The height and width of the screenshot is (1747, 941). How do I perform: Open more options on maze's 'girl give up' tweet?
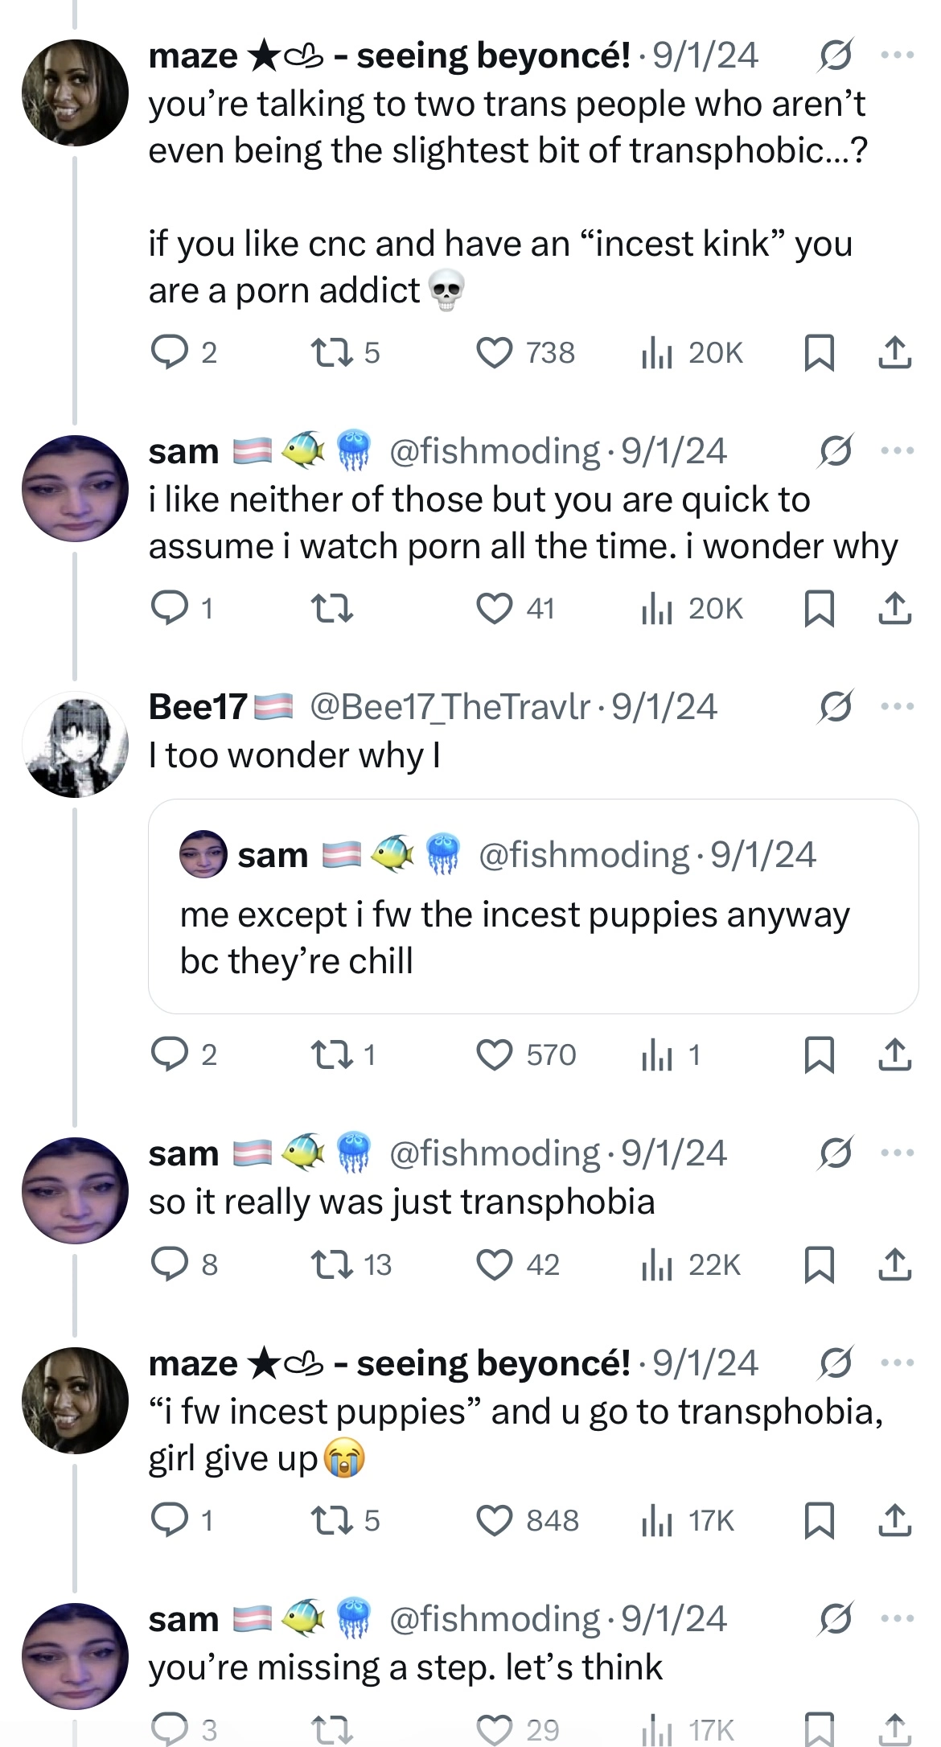(x=898, y=1363)
